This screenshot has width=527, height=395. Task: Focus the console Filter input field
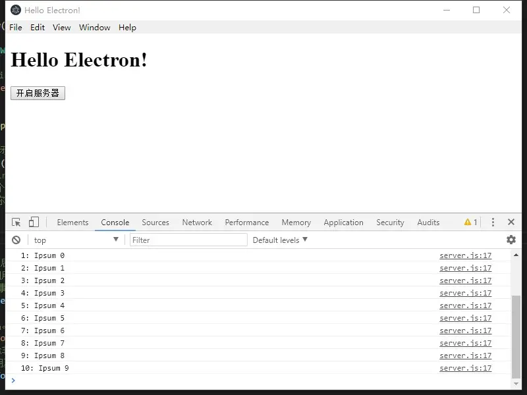188,240
